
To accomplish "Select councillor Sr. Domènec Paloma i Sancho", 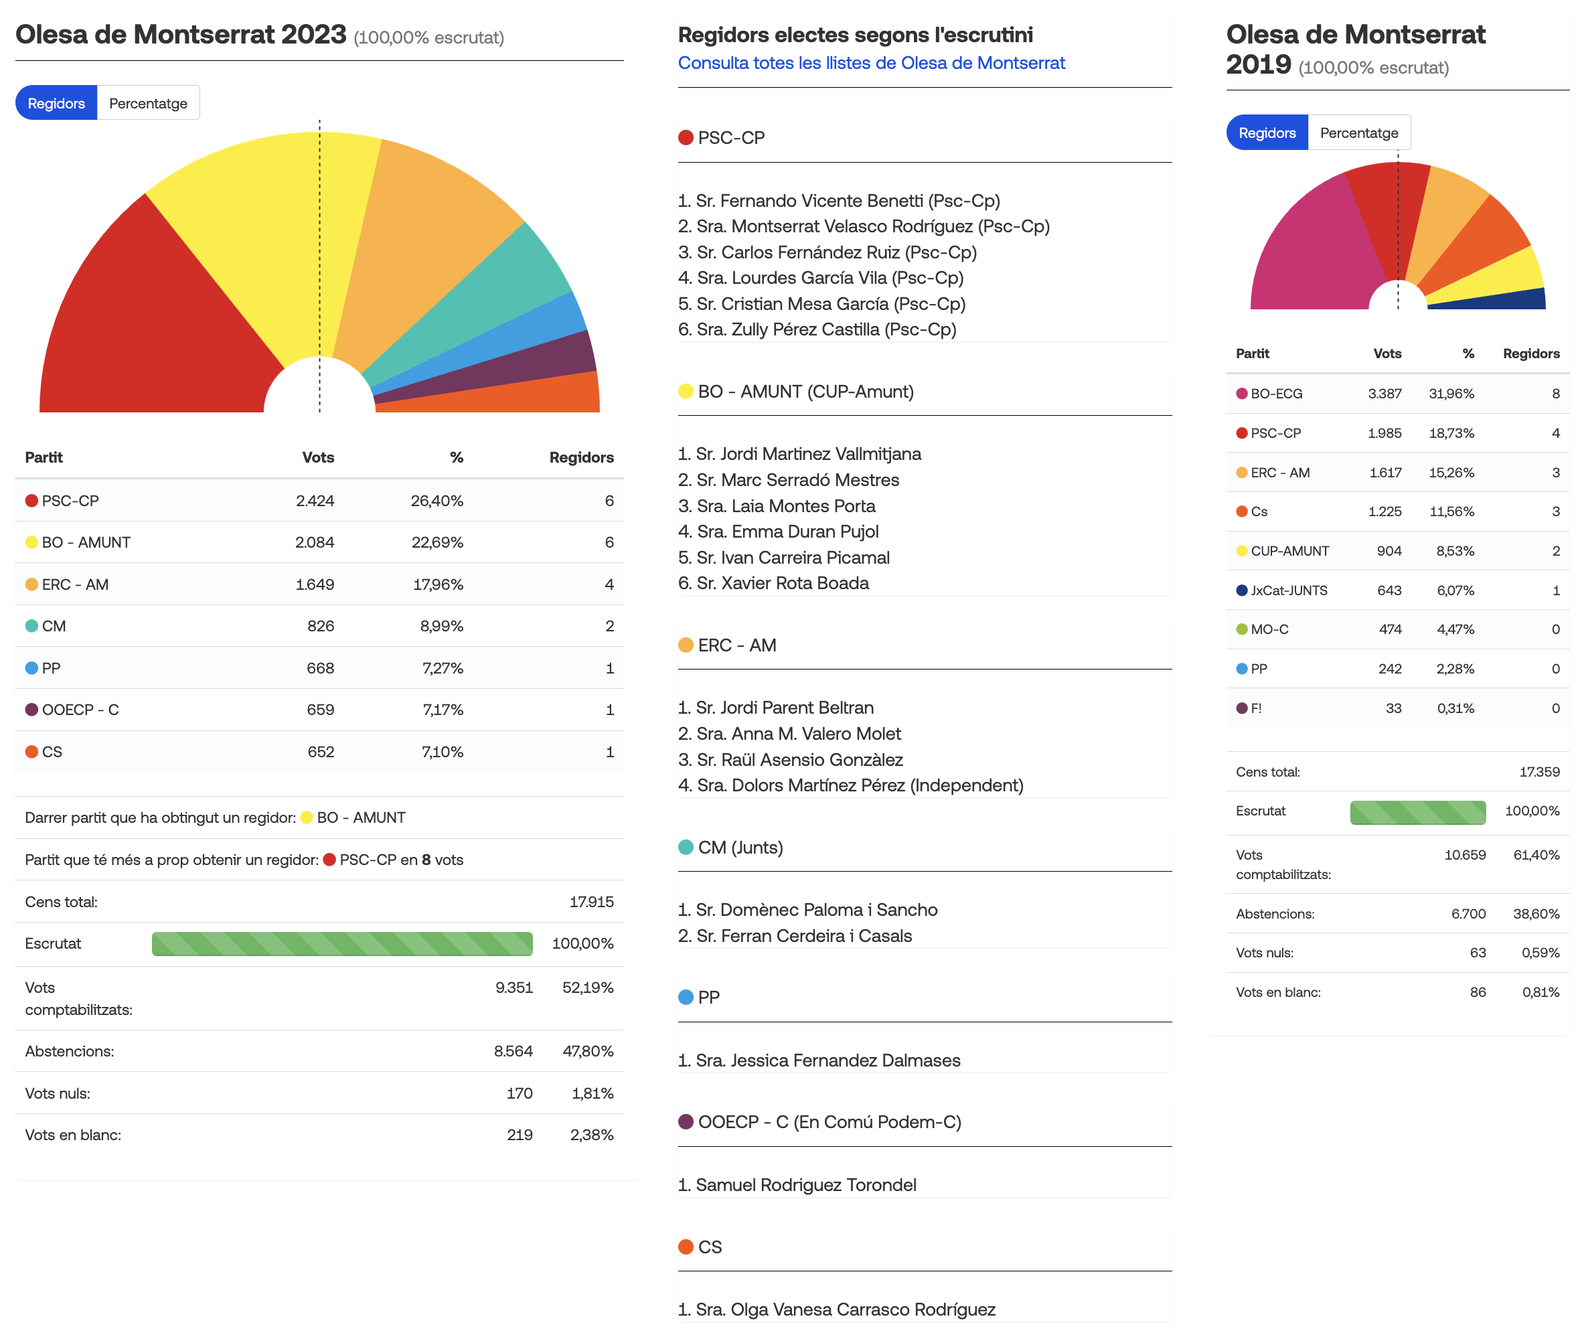I will click(808, 910).
